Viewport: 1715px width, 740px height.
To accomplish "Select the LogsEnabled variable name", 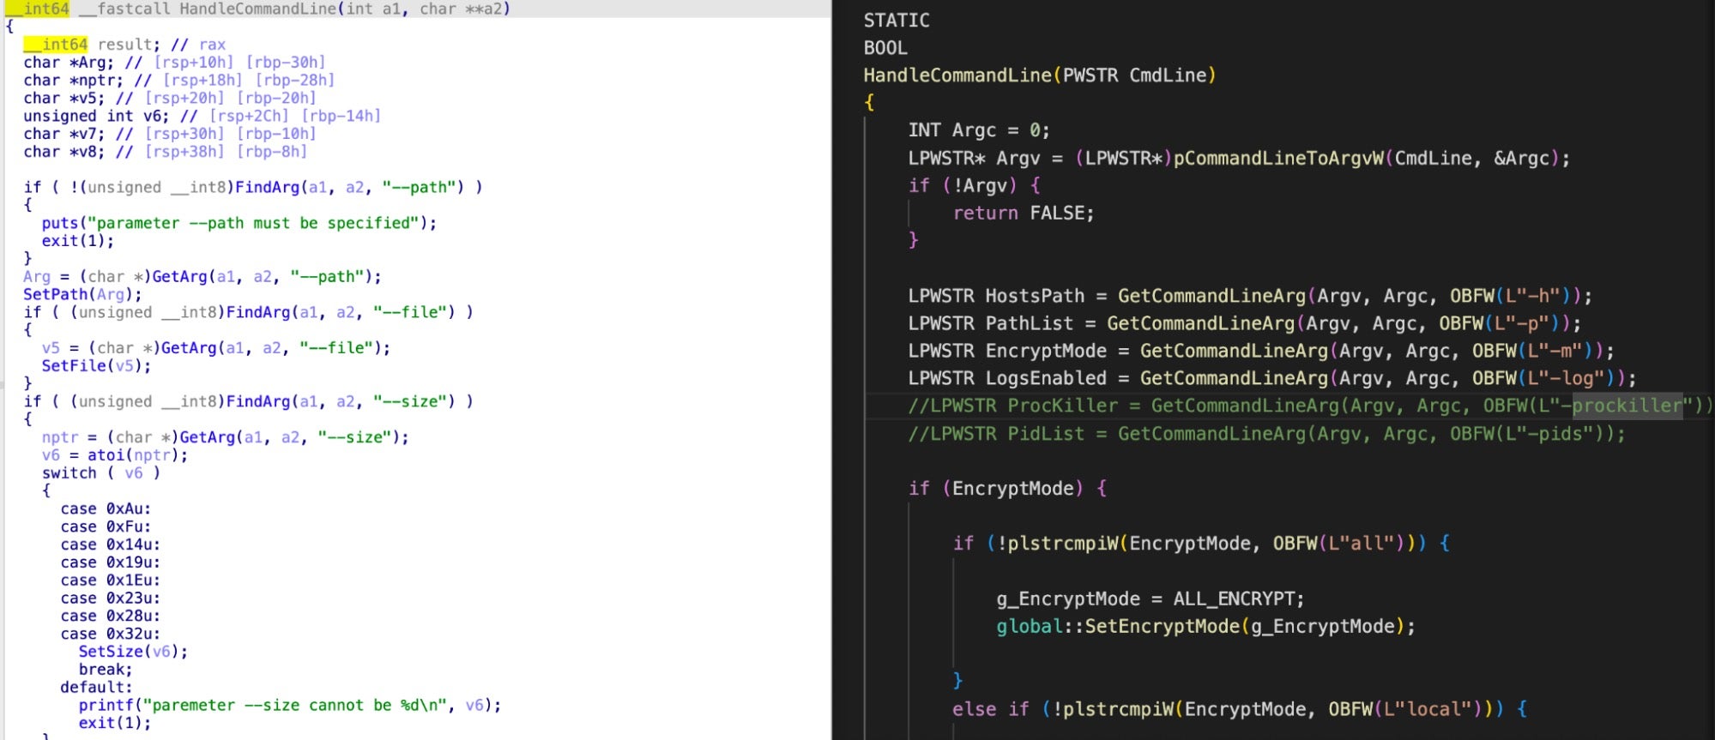I will [1045, 378].
